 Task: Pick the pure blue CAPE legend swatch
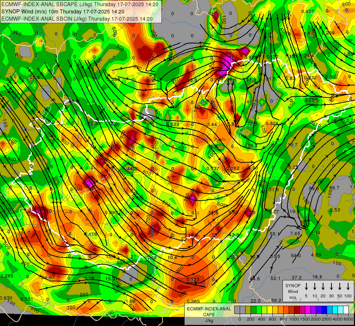(324, 310)
